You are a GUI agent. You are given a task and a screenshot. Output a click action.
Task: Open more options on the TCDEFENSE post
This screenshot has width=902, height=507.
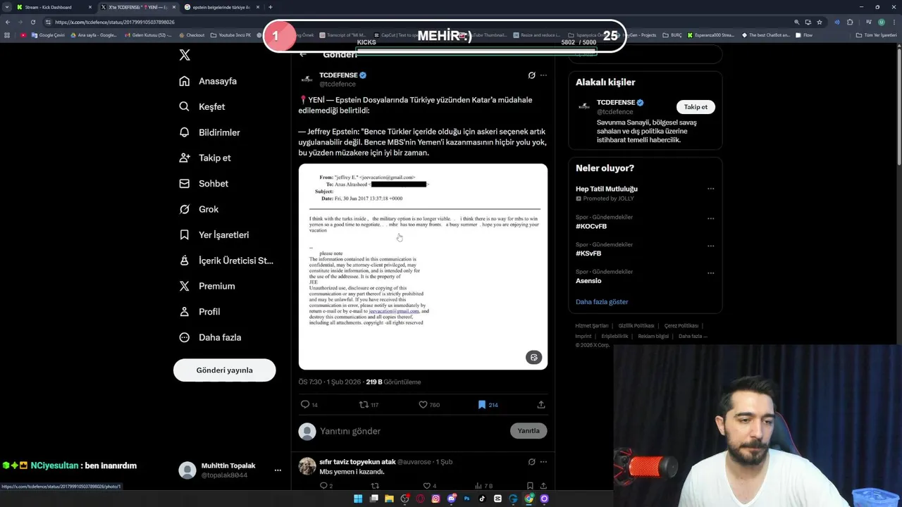543,75
